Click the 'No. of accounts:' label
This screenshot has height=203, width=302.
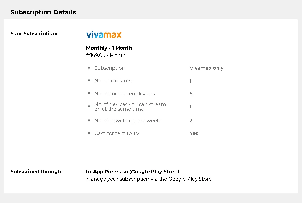113,81
